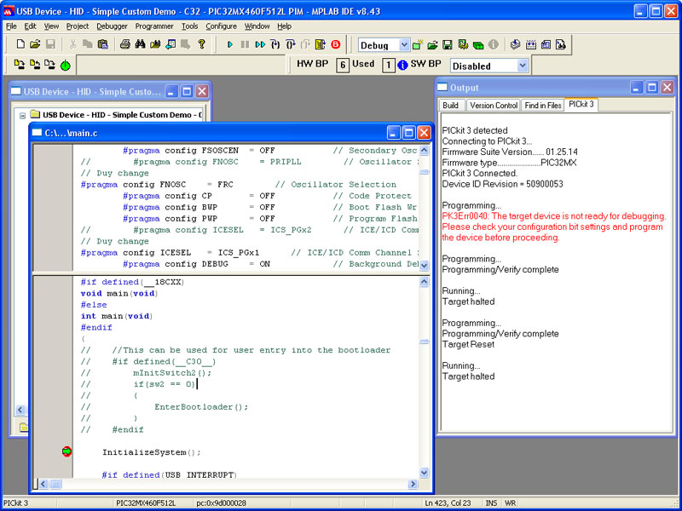Save workspace with green floppy disk icon

(x=448, y=45)
